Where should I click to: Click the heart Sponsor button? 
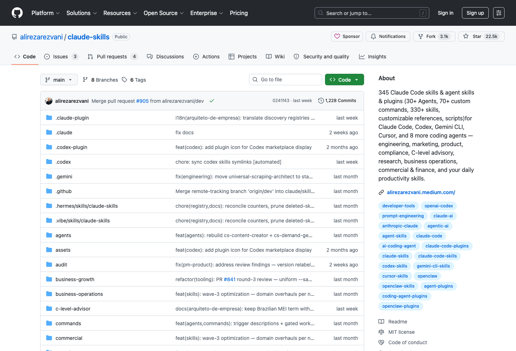point(347,37)
